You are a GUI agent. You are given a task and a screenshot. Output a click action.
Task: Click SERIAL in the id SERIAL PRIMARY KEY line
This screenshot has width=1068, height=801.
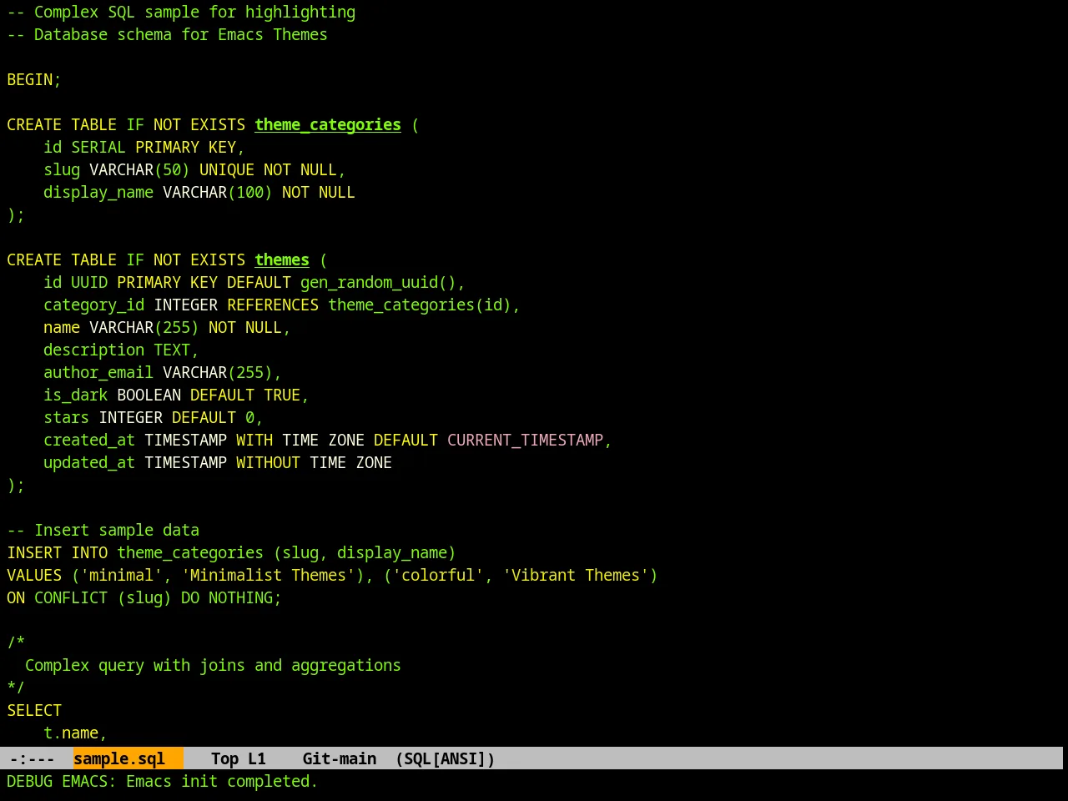pyautogui.click(x=98, y=147)
